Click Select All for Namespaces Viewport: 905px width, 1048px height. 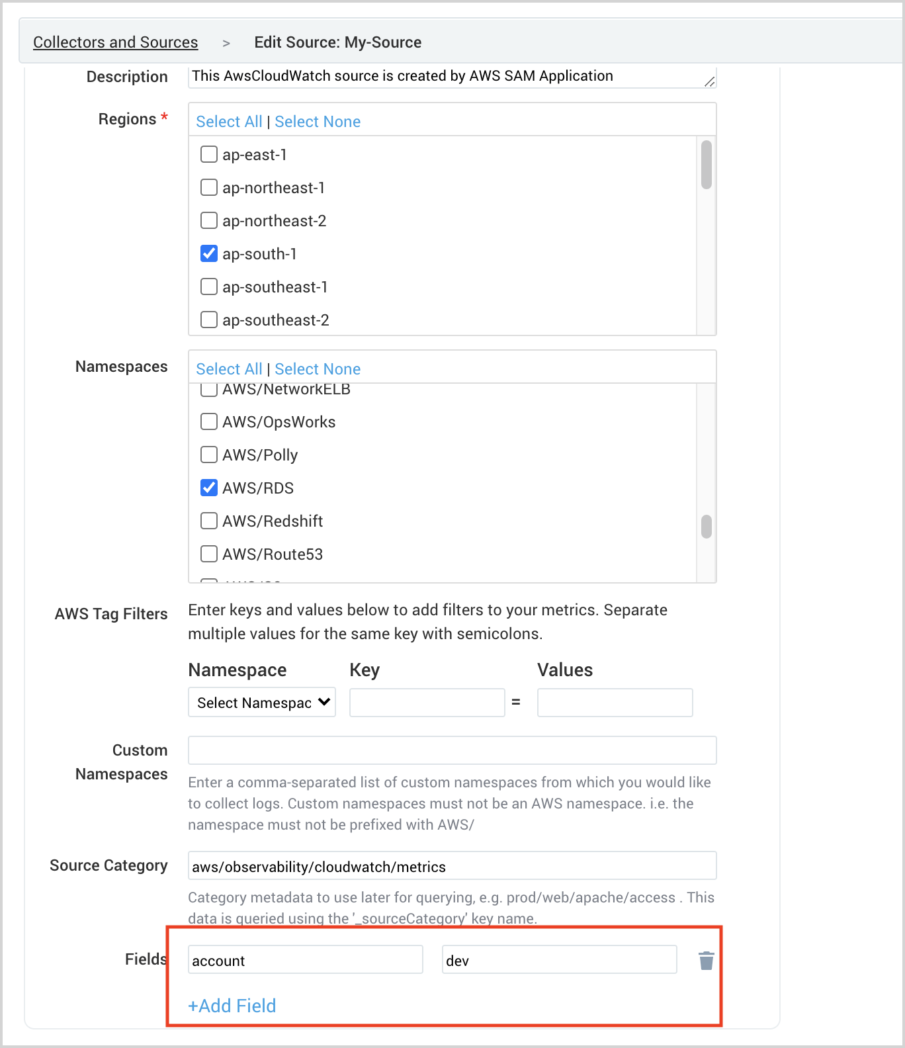coord(229,369)
